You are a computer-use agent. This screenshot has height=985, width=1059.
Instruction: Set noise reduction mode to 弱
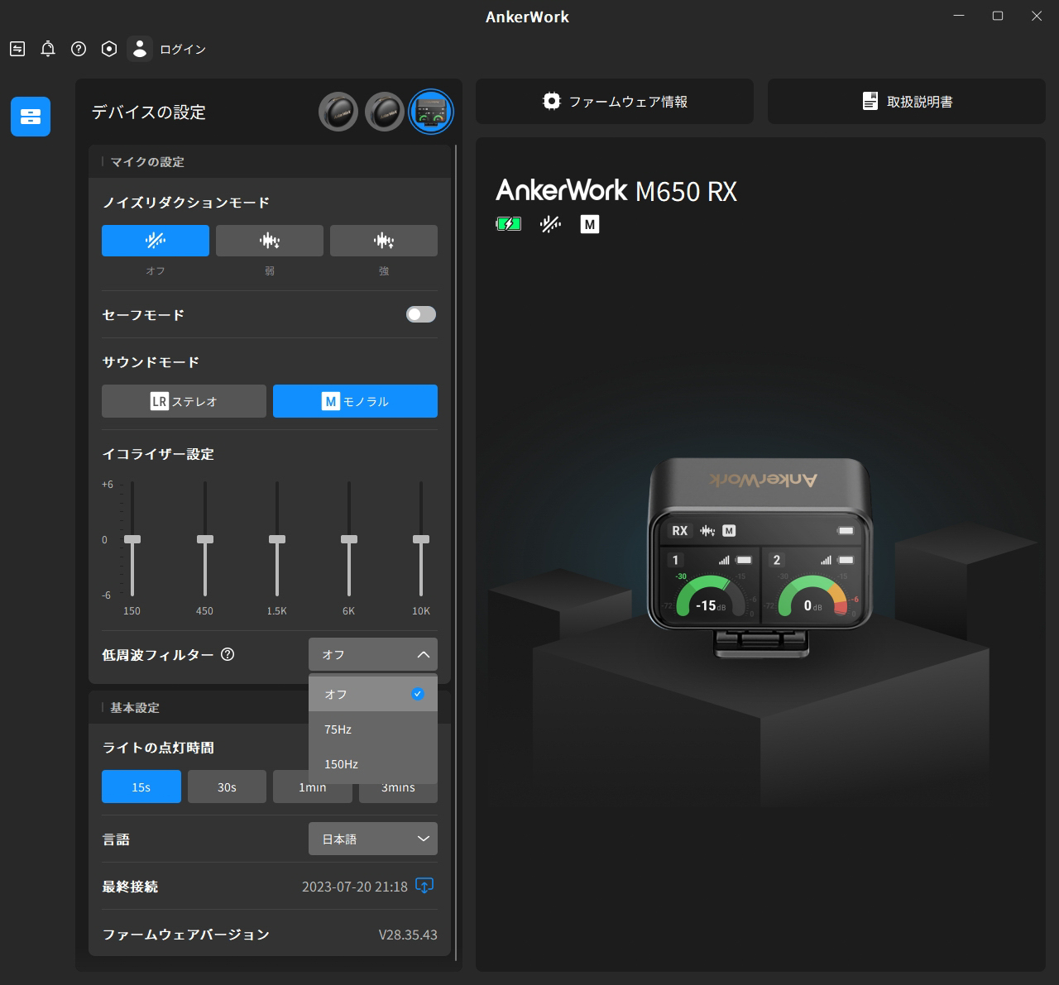(x=270, y=241)
